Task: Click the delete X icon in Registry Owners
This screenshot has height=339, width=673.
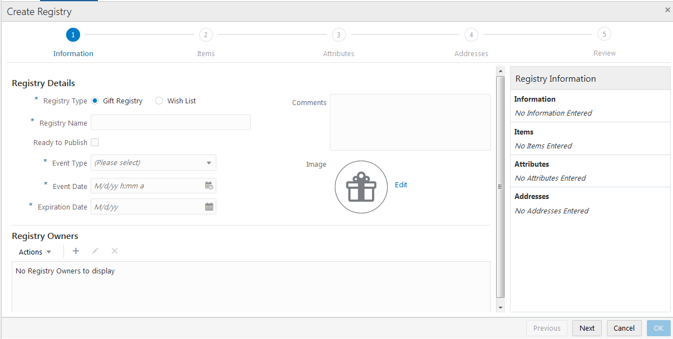Action: (115, 251)
